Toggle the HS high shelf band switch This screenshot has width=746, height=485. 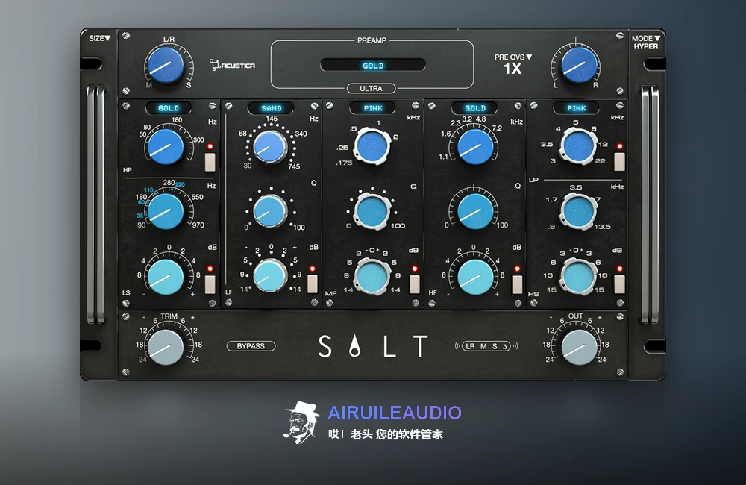click(x=619, y=284)
